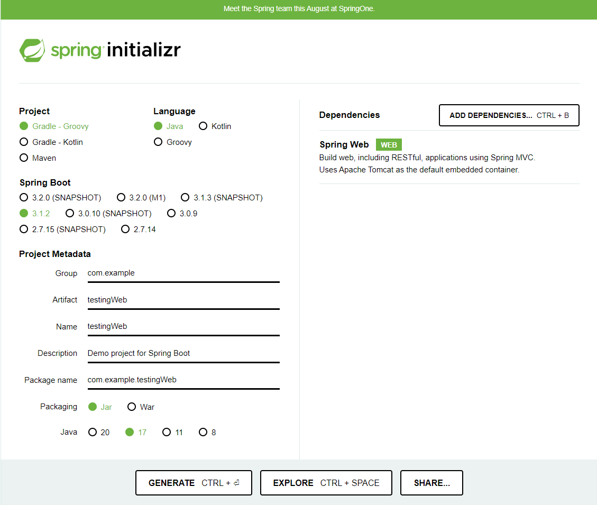Select Spring Boot version 2.7.14
Screen dimensions: 597x505
click(138, 229)
